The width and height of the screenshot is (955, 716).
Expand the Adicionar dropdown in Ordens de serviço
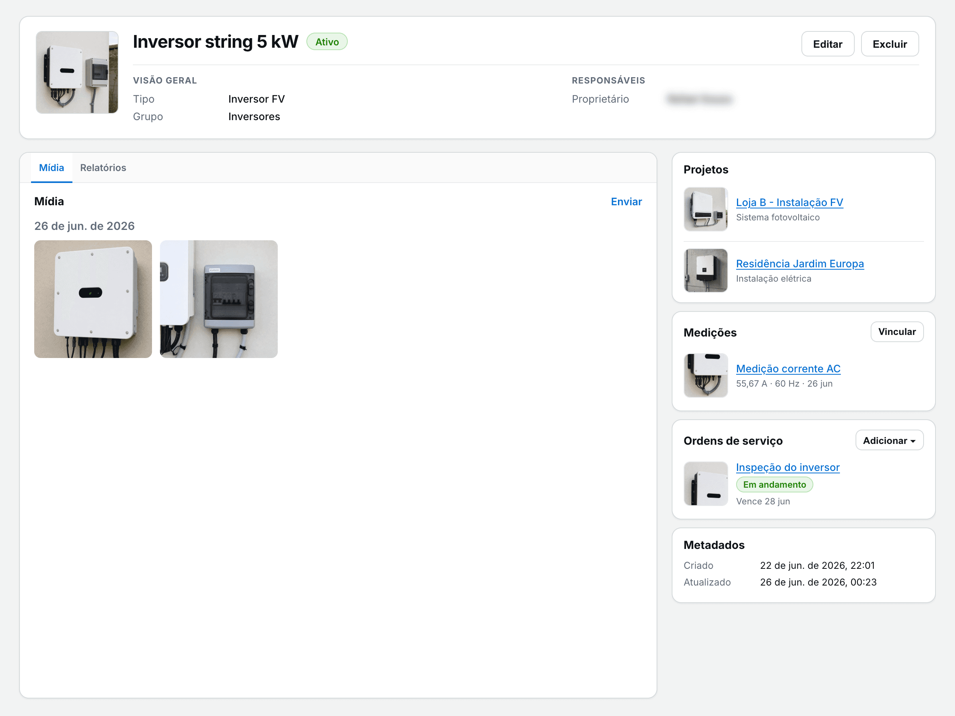(x=889, y=440)
